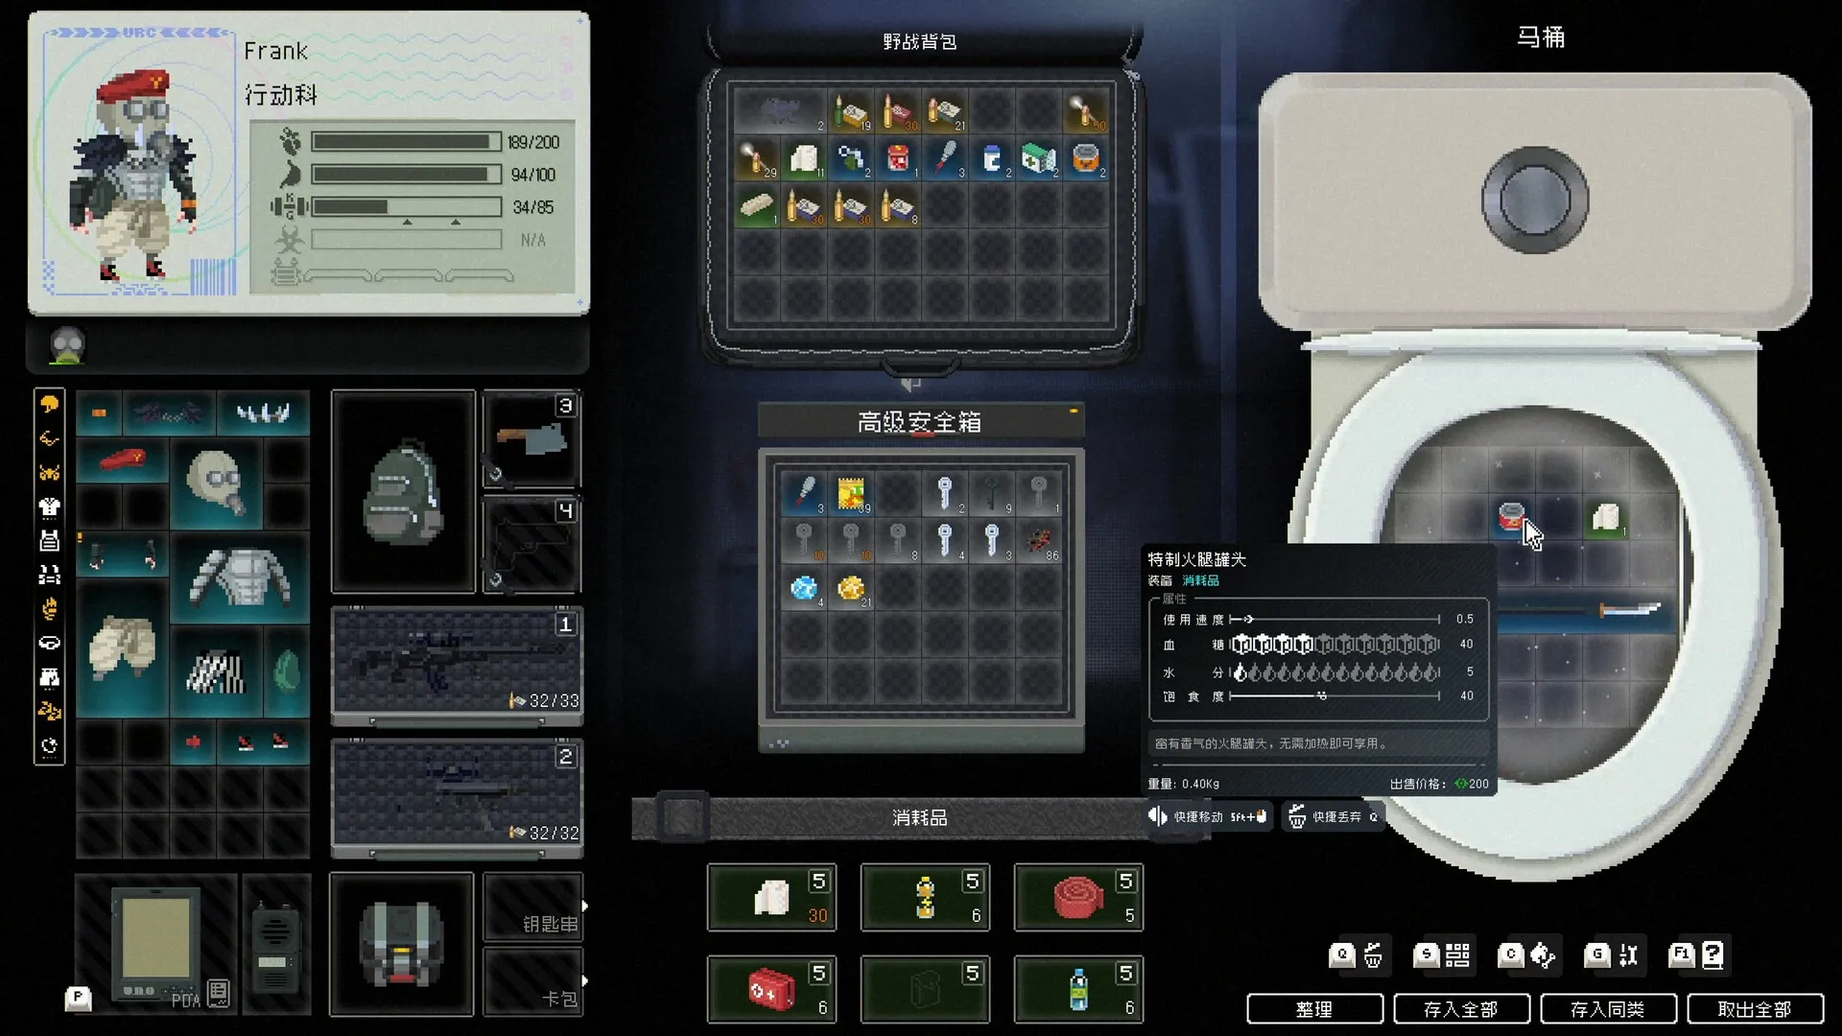
Task: Select the gold nugget with count 21
Action: click(850, 587)
